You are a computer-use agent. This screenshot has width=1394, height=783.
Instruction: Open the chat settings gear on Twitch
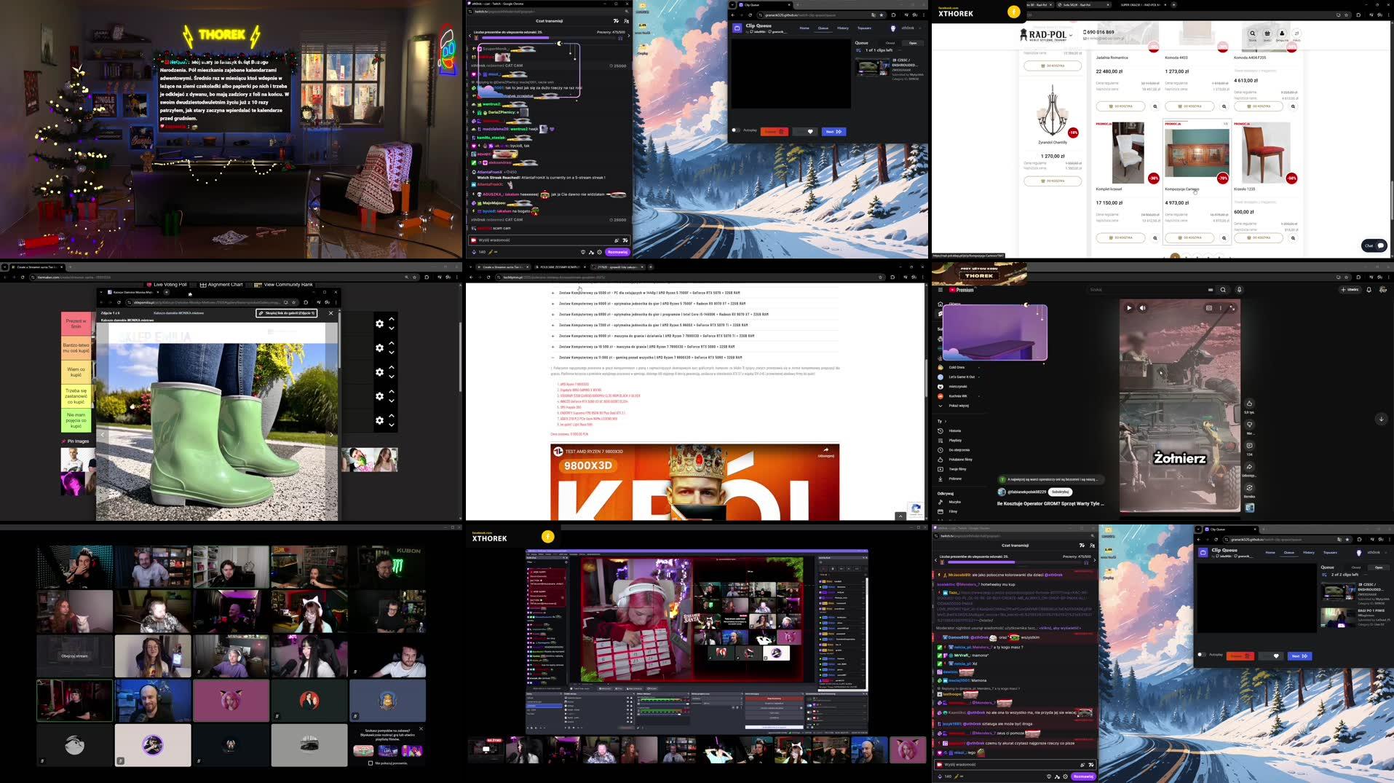(x=599, y=251)
